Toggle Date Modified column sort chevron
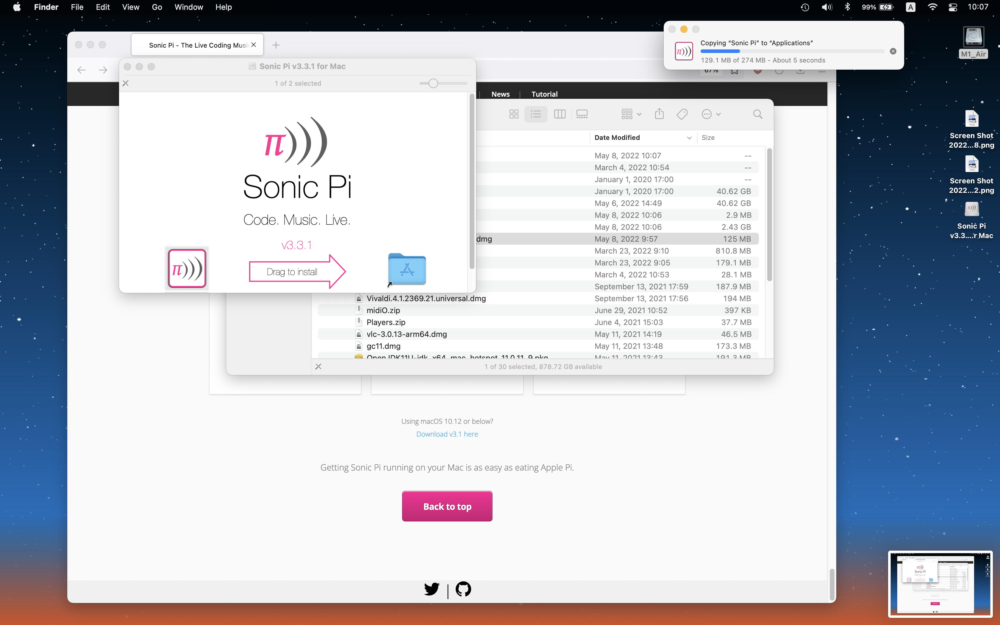 (x=689, y=137)
